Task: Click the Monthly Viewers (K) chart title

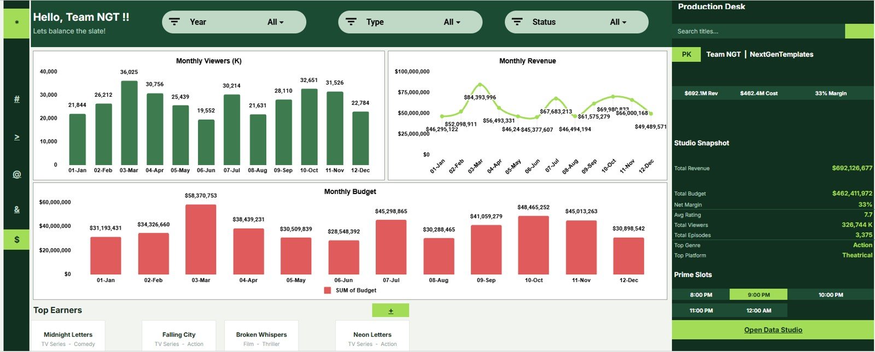Action: click(208, 61)
